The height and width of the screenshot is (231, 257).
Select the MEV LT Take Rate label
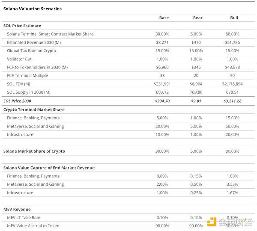point(24,218)
